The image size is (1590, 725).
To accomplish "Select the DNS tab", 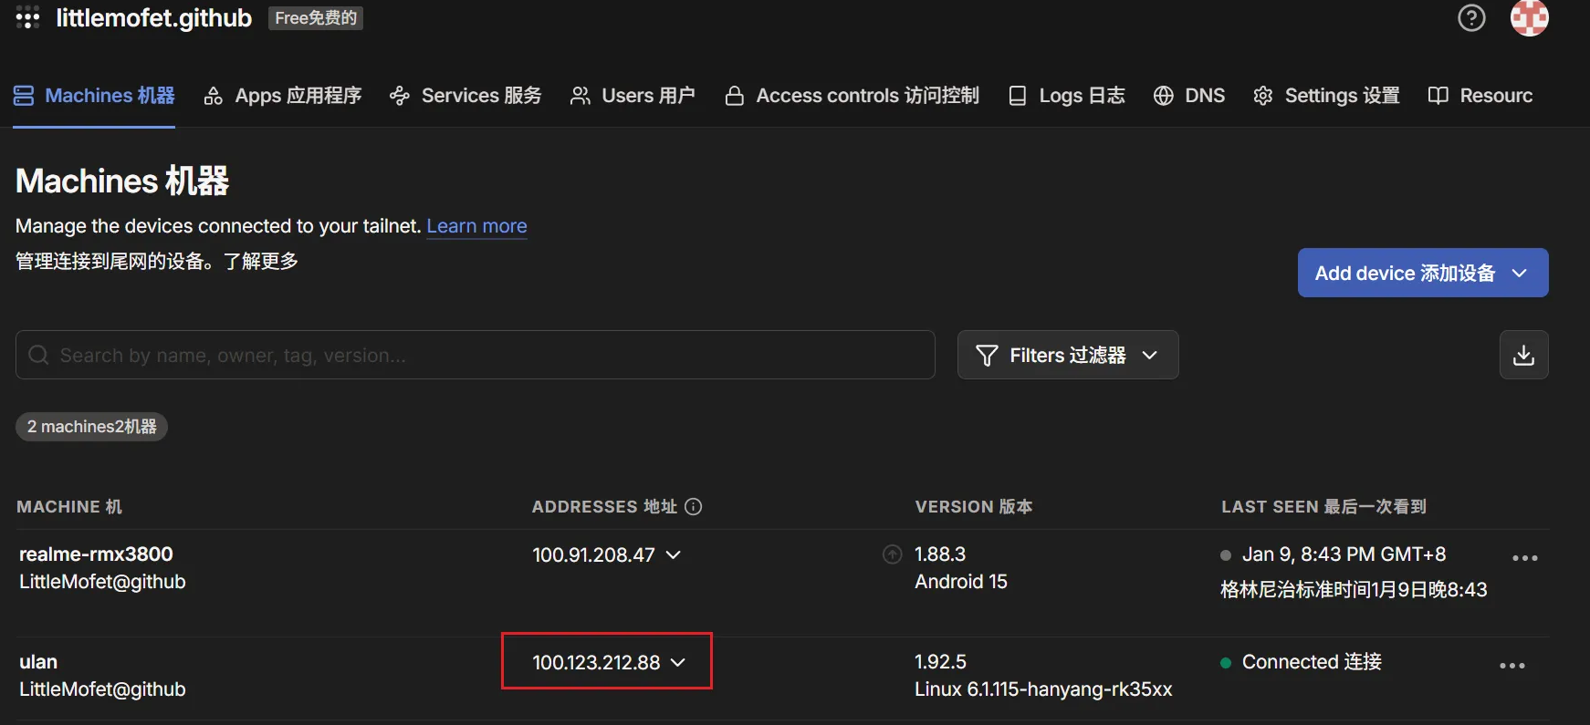I will point(1189,96).
